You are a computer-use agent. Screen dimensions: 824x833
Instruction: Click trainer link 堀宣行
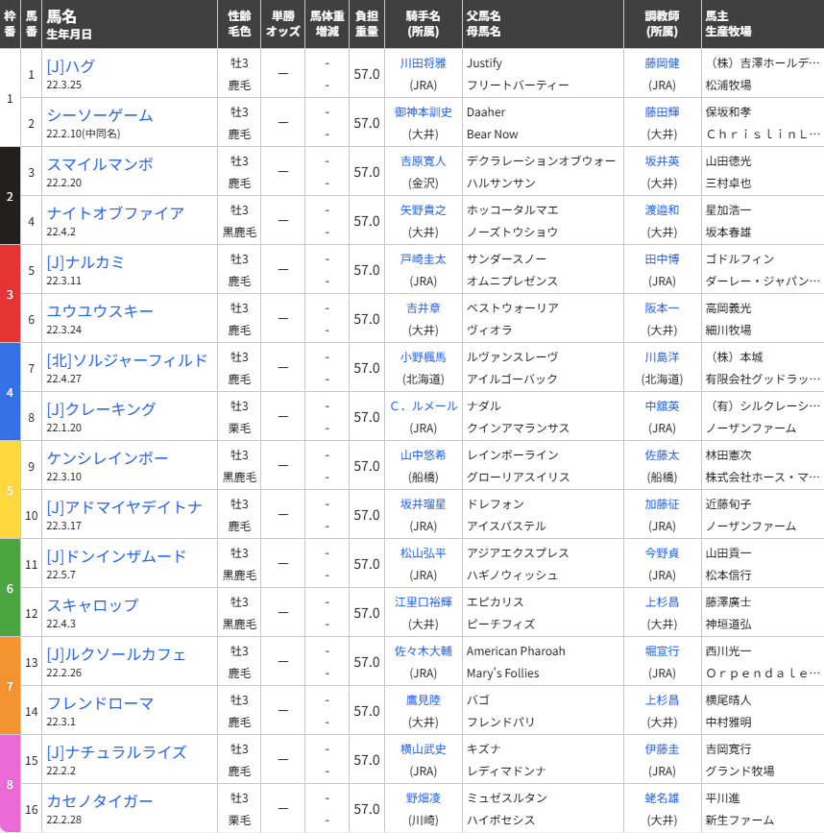pos(662,651)
